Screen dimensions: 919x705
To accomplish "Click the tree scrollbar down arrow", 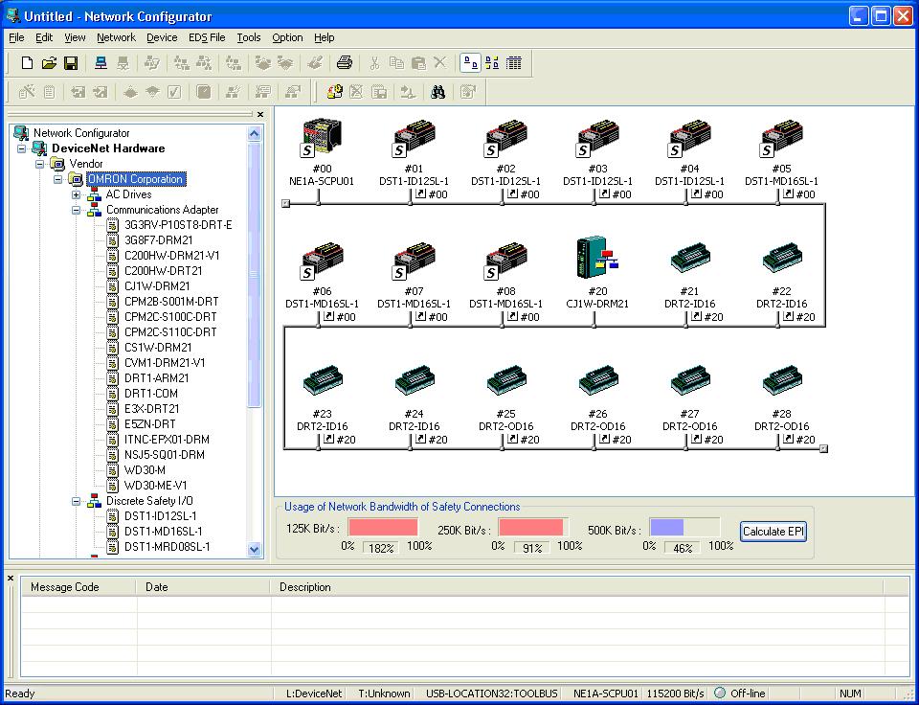I will tap(254, 550).
